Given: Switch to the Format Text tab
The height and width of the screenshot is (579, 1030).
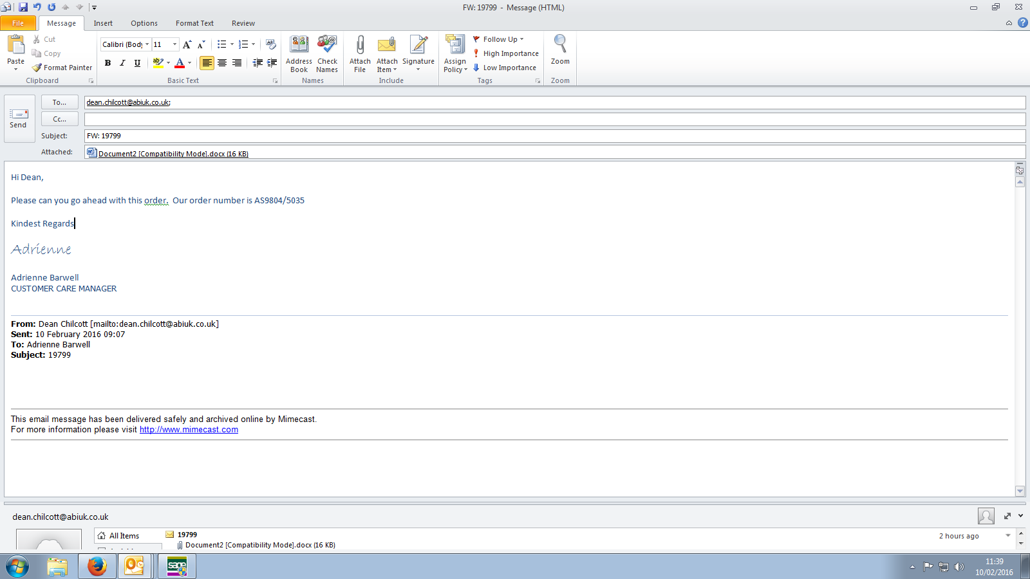Looking at the screenshot, I should [194, 23].
